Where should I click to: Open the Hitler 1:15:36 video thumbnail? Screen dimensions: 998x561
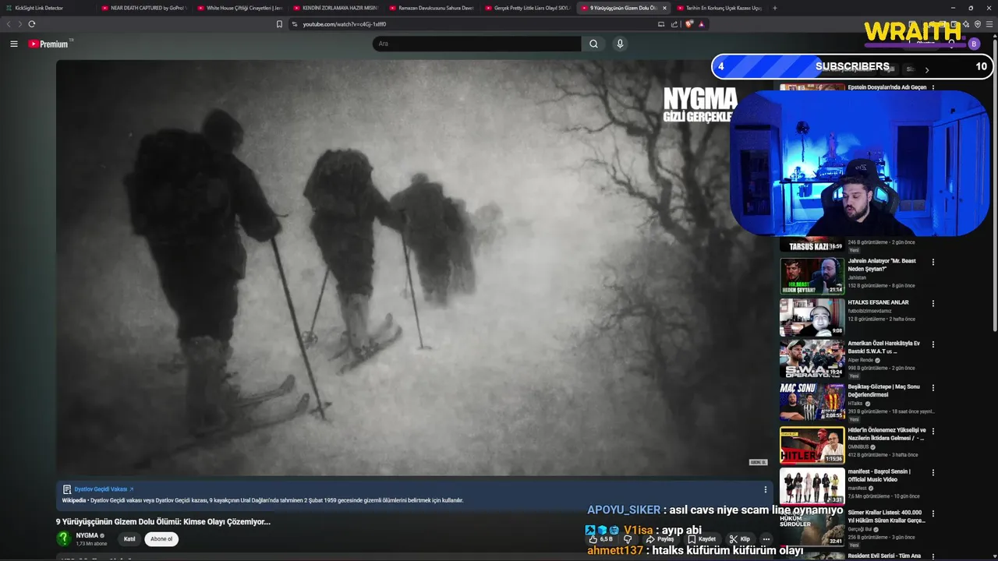click(x=812, y=445)
